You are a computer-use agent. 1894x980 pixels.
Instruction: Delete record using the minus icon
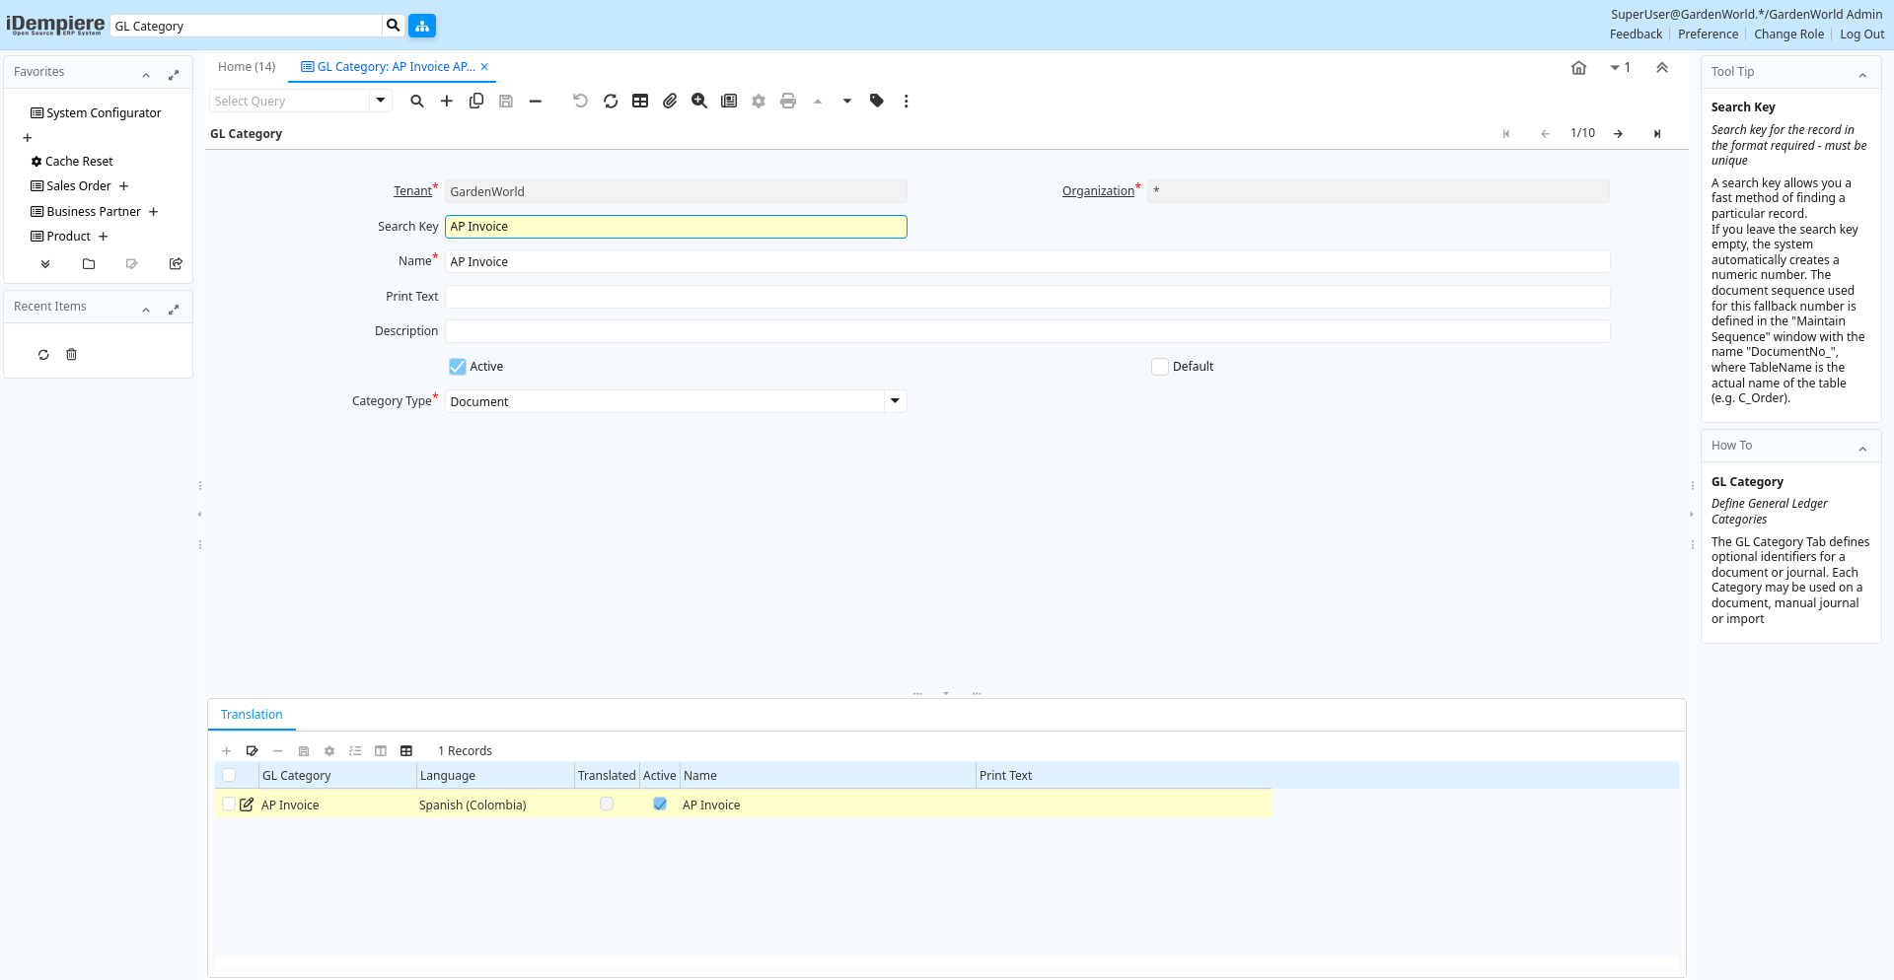(536, 102)
